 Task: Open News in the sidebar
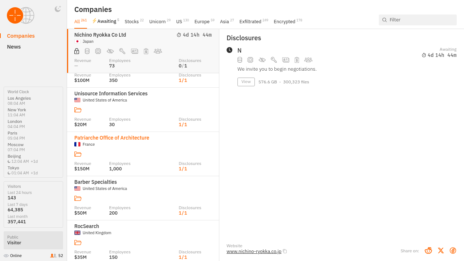(x=14, y=47)
